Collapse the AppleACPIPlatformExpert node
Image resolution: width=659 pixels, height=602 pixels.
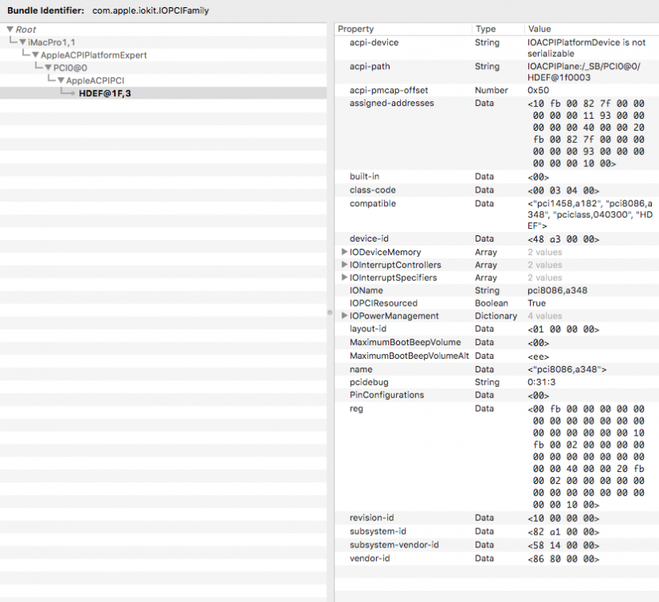[35, 55]
